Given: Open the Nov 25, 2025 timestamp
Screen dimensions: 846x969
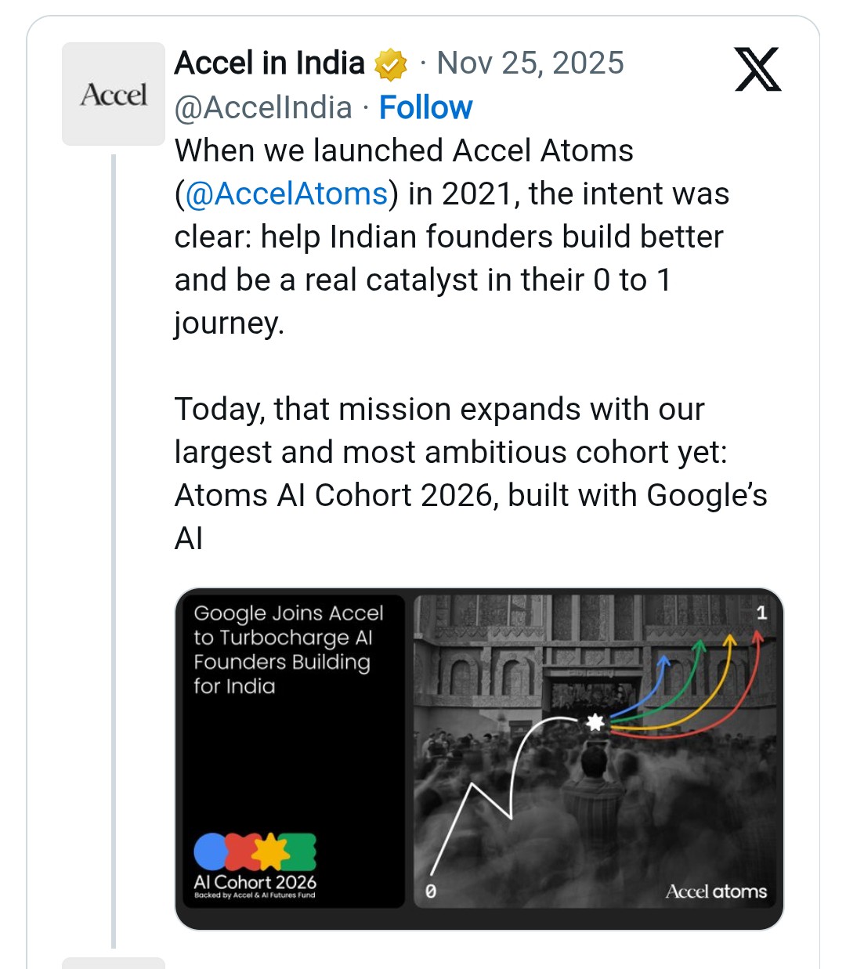Looking at the screenshot, I should (530, 63).
